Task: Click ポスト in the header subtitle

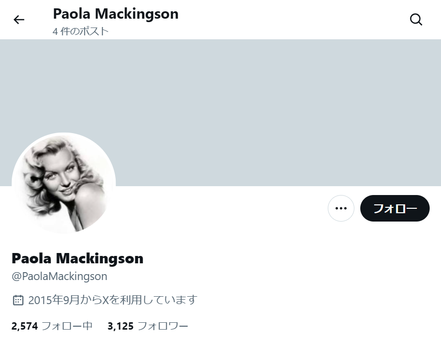Action: click(x=94, y=31)
